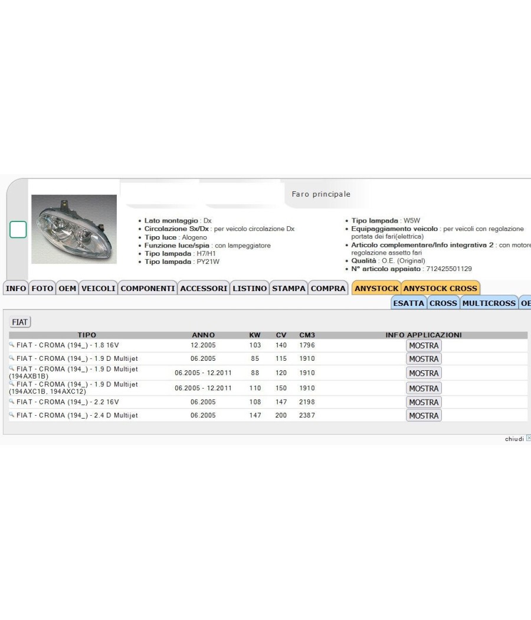Click magnifier icon beside CROMA 1.8 16V
531x620 pixels.
(x=11, y=345)
